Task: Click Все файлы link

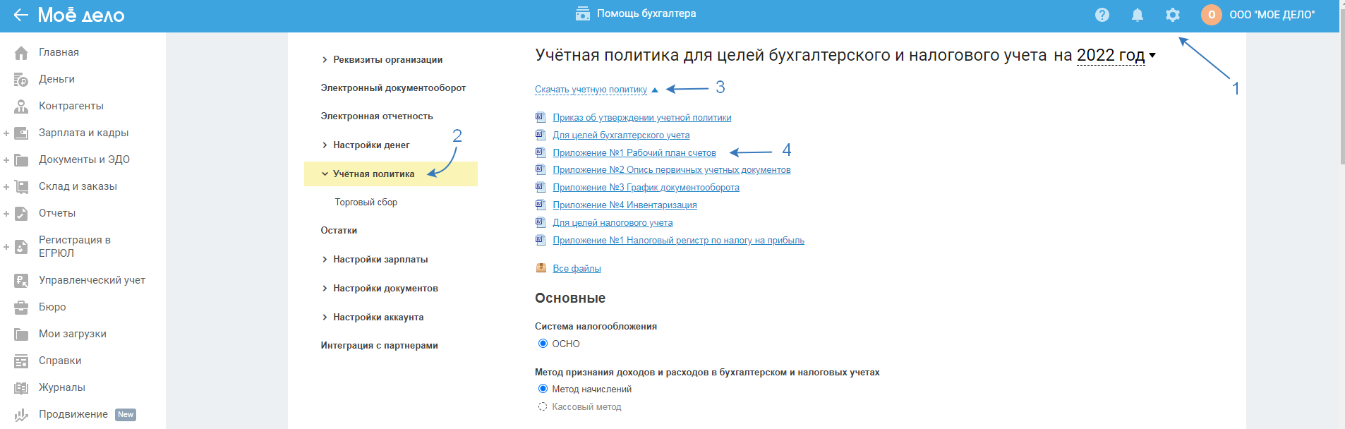Action: coord(577,269)
